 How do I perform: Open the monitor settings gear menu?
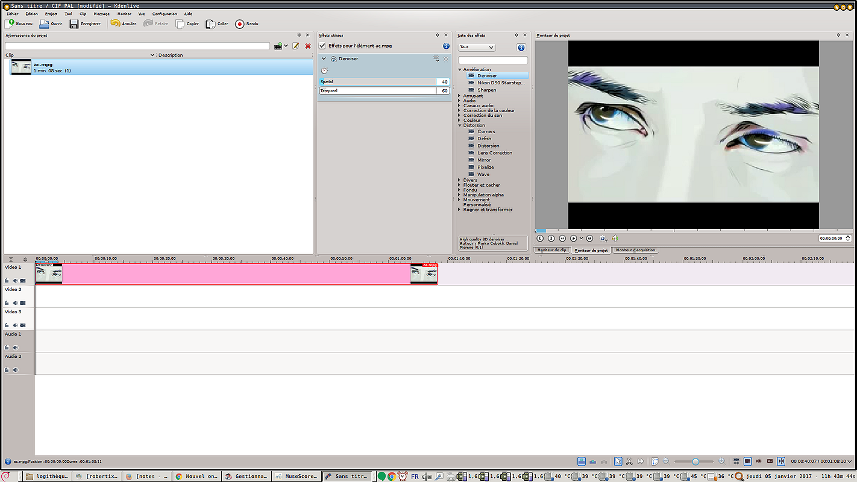pyautogui.click(x=603, y=239)
